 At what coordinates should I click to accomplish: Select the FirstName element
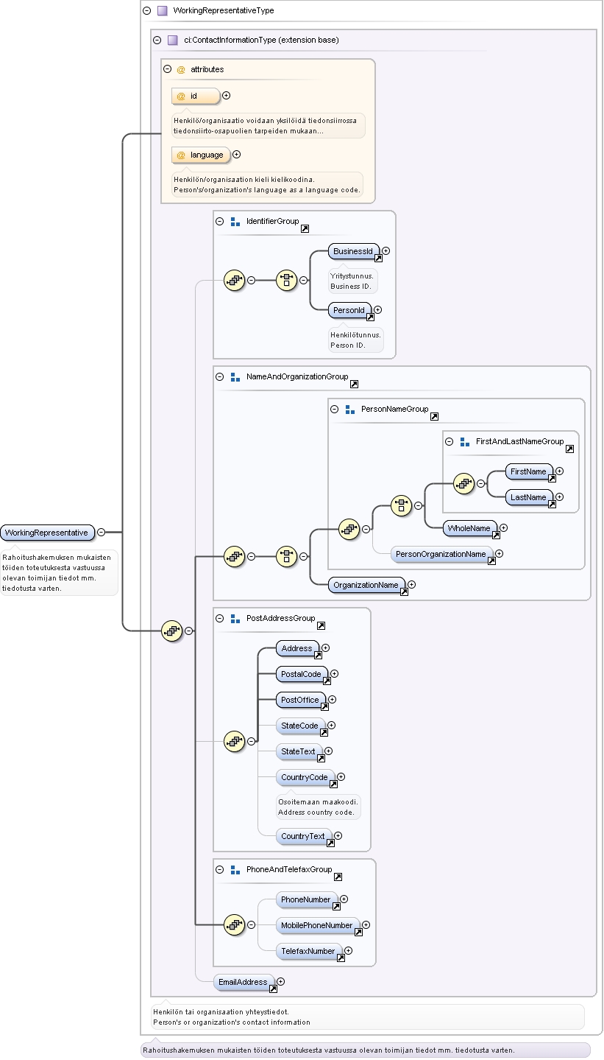[x=529, y=471]
